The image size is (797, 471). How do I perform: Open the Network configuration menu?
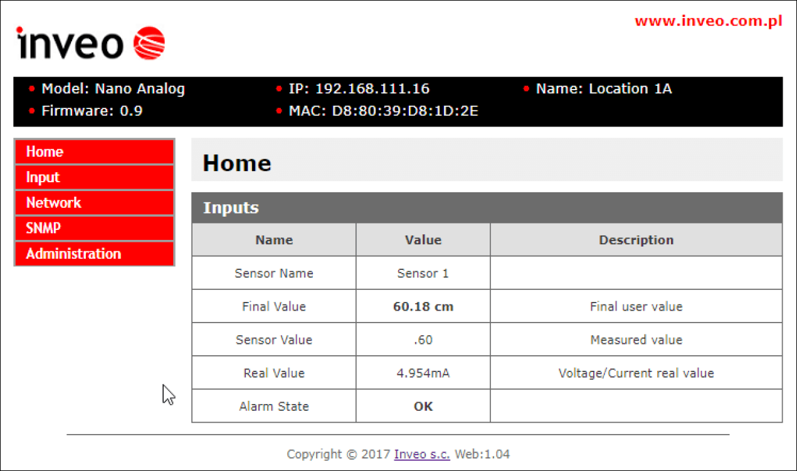pyautogui.click(x=94, y=203)
